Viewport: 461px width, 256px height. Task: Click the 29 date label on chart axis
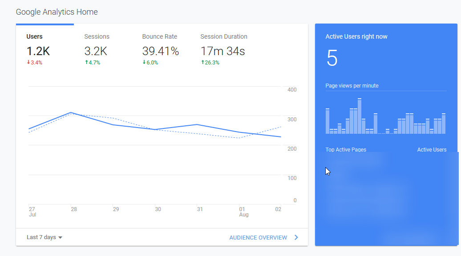pyautogui.click(x=116, y=209)
